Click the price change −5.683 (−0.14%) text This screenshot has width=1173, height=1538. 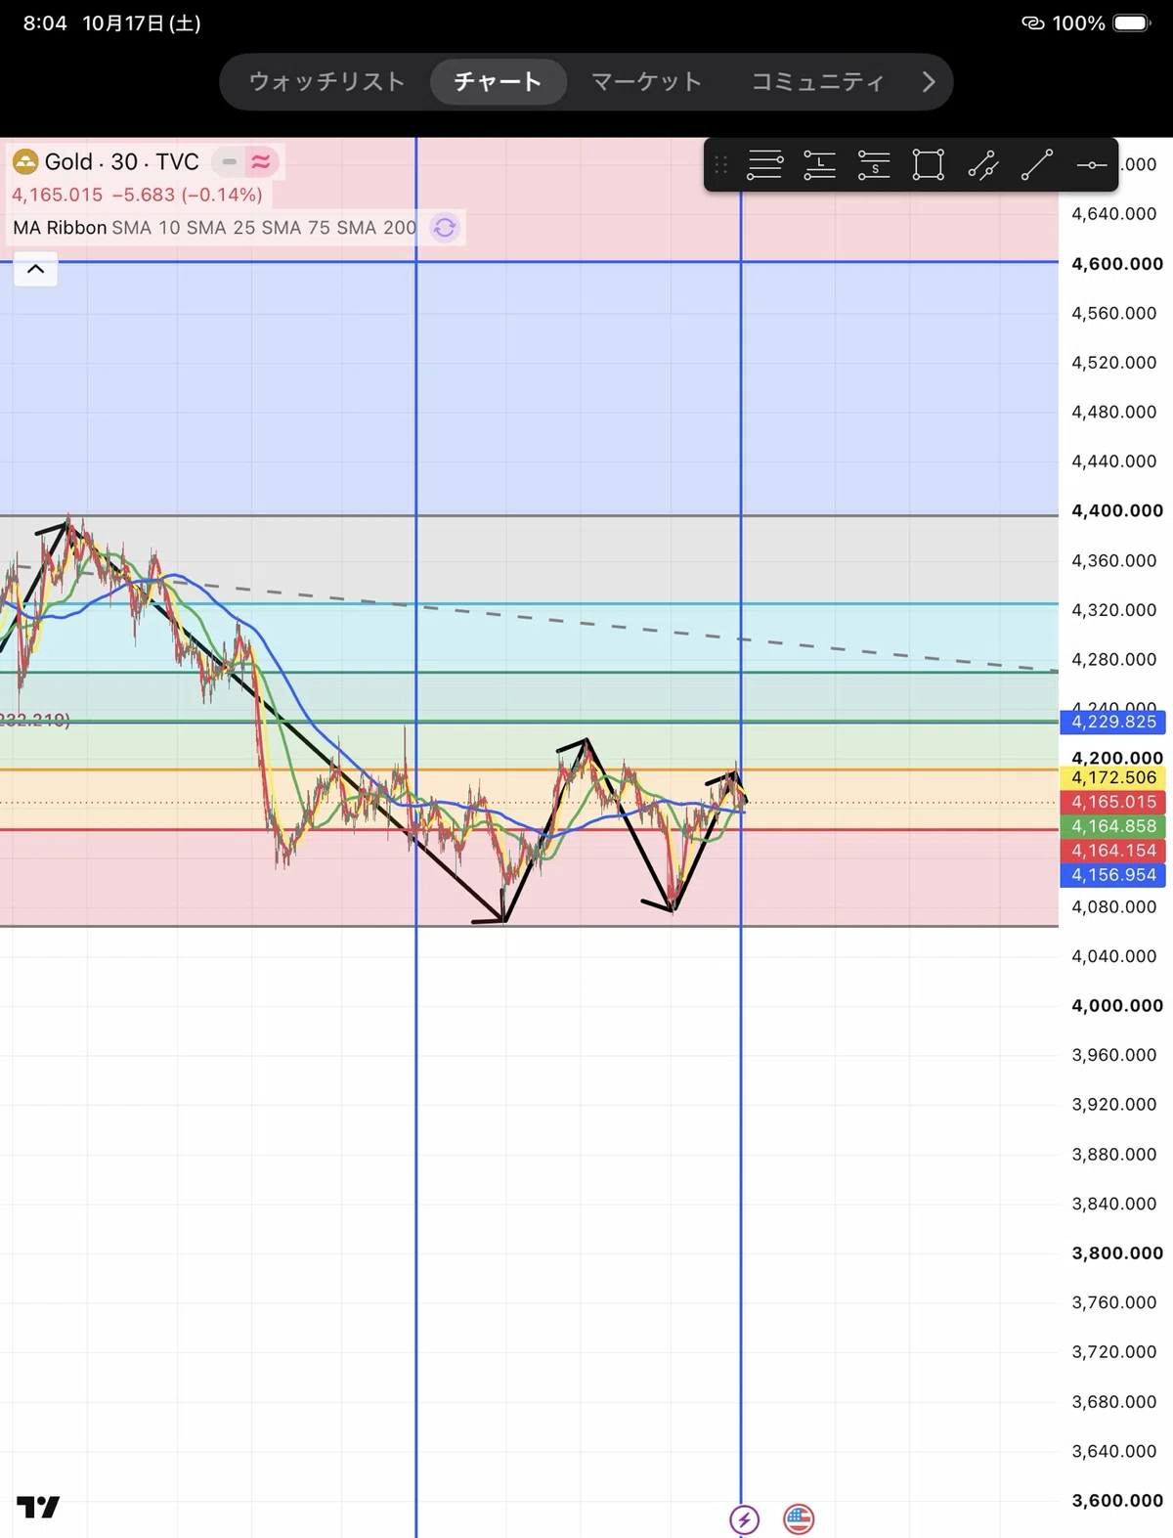click(187, 195)
